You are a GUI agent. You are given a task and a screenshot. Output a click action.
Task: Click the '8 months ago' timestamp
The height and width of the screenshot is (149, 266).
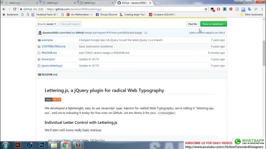tap(216, 53)
